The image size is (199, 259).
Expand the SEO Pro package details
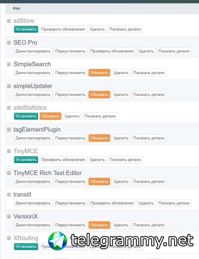point(9,43)
